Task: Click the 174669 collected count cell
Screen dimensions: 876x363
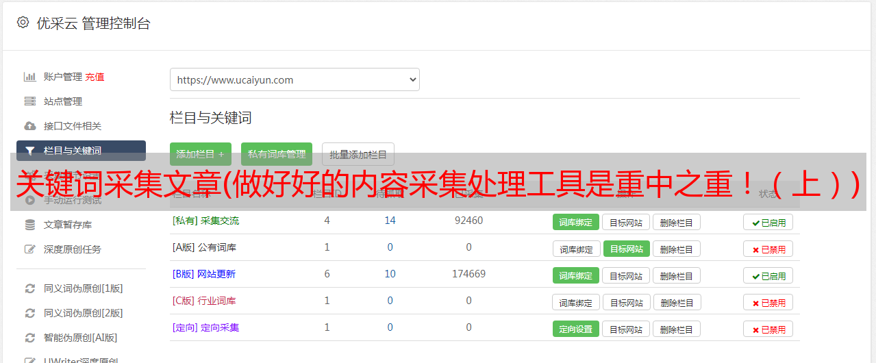Action: tap(468, 274)
